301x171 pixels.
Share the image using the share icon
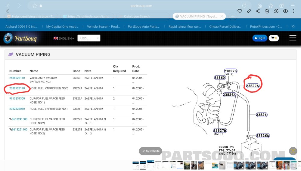click(x=258, y=11)
